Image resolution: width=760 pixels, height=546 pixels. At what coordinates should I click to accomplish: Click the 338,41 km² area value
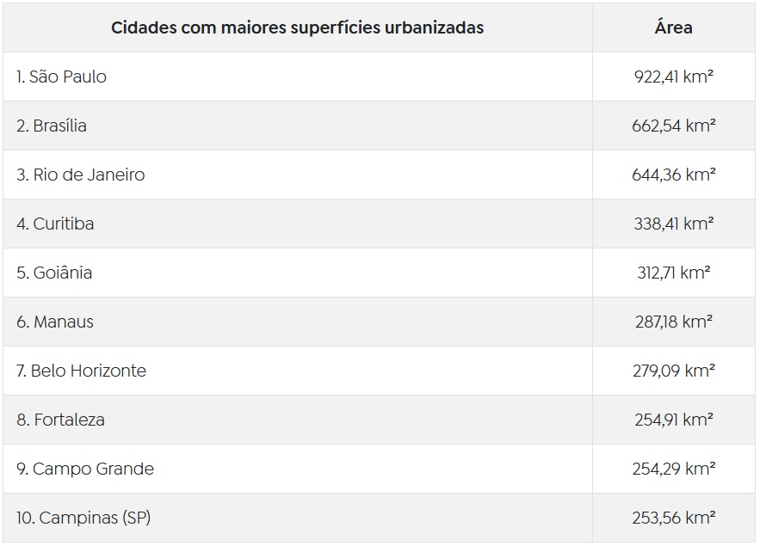pyautogui.click(x=673, y=224)
